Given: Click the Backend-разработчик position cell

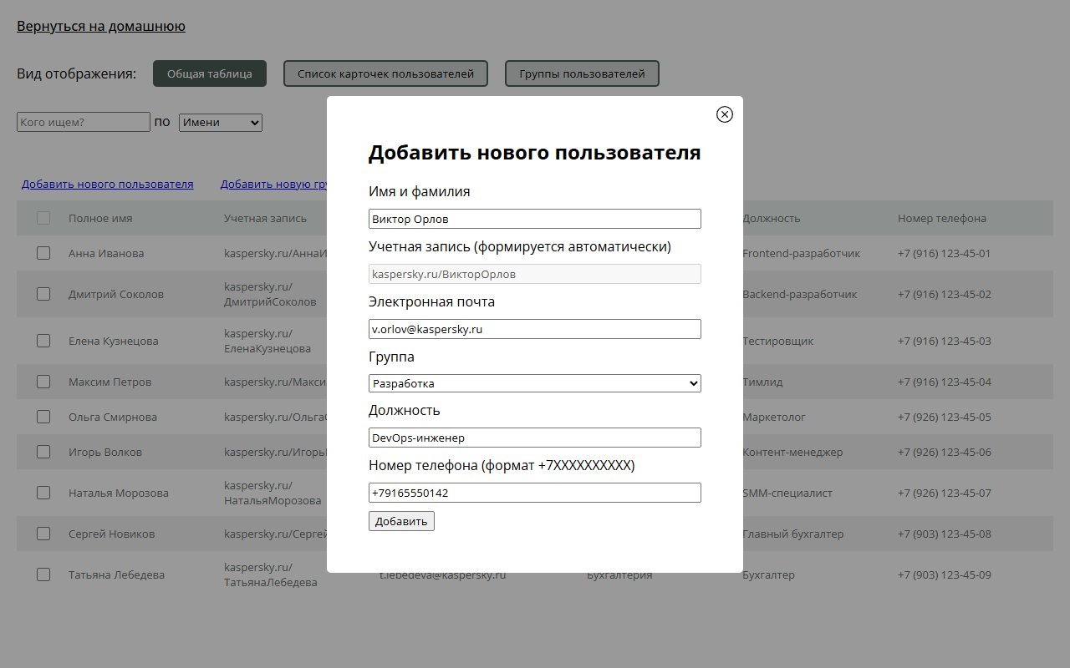Looking at the screenshot, I should pyautogui.click(x=800, y=294).
